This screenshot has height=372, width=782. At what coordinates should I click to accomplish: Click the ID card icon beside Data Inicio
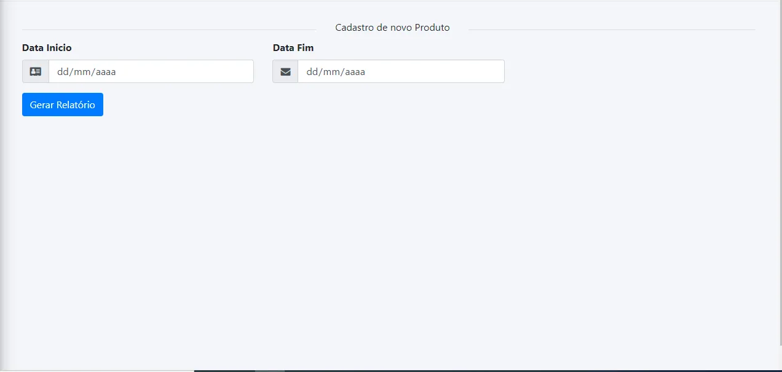(36, 71)
